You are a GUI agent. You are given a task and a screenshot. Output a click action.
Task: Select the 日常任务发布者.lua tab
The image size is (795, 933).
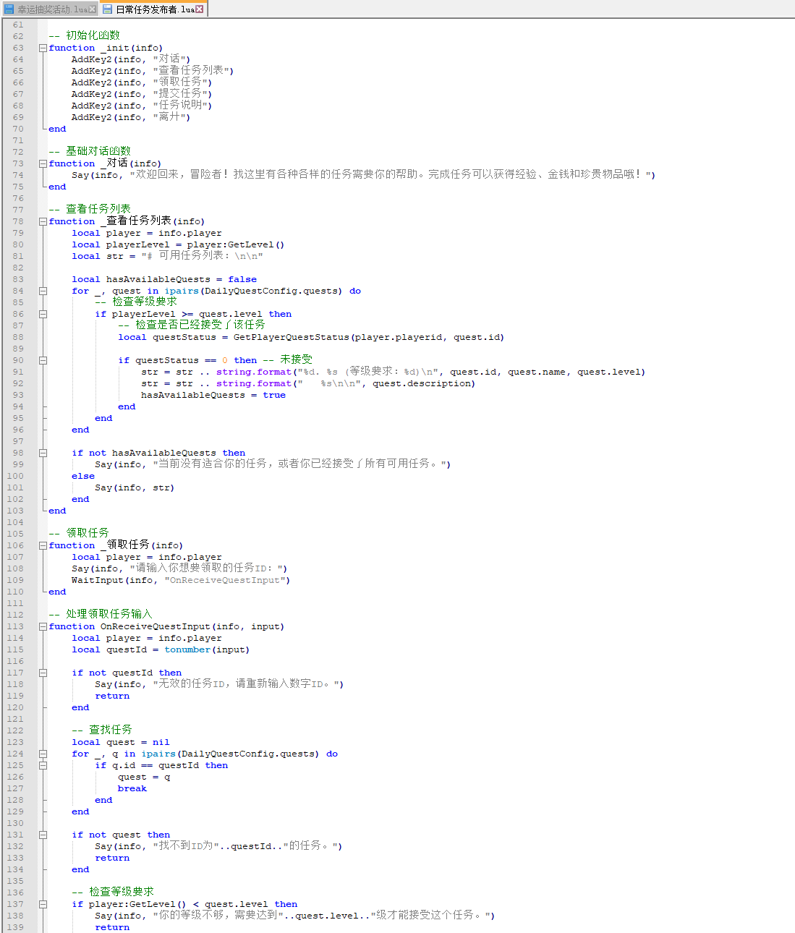click(x=154, y=9)
